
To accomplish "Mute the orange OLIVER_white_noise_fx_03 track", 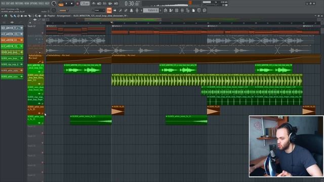I will click(x=43, y=113).
